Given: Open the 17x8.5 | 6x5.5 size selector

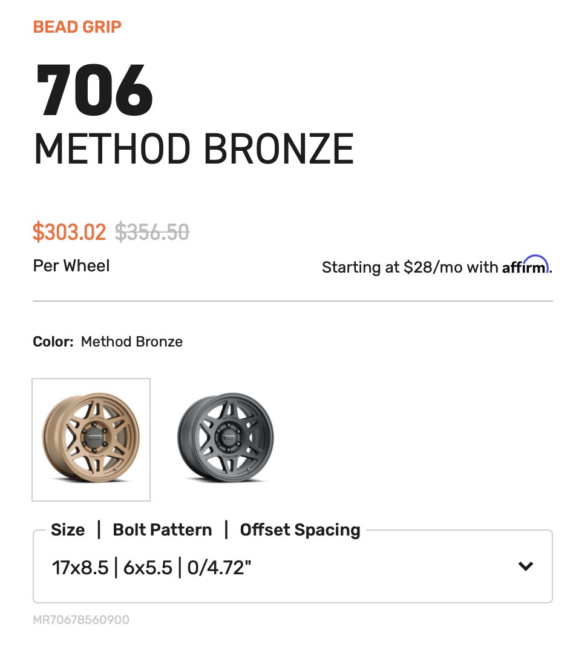Looking at the screenshot, I should click(x=292, y=566).
